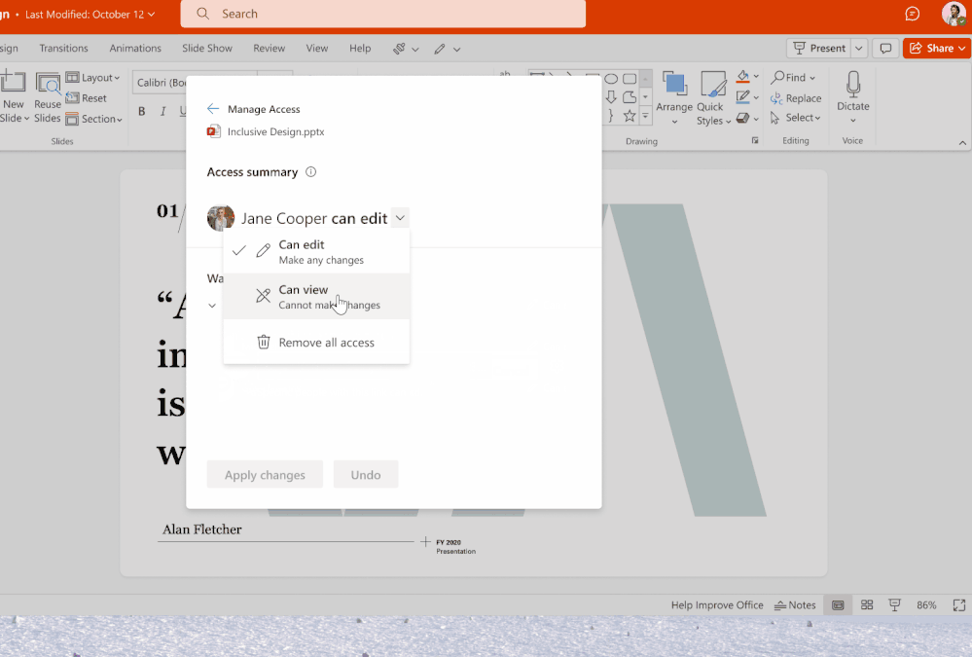Viewport: 972px width, 657px height.
Task: Click the Shape Fill paint bucket icon
Action: pos(742,77)
